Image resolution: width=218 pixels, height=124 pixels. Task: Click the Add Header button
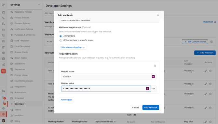(66, 100)
